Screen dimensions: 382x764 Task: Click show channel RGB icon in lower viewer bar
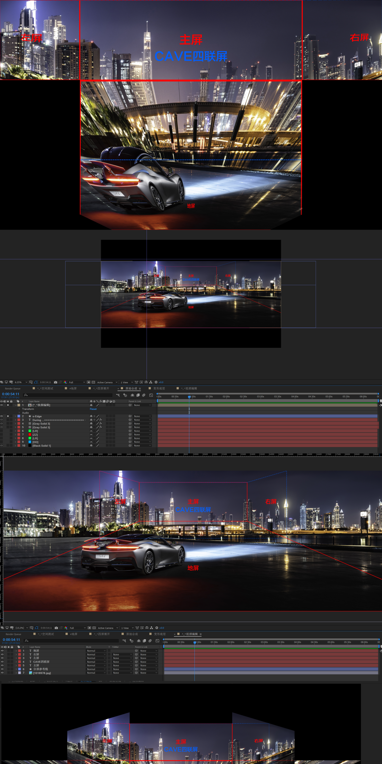coord(66,628)
